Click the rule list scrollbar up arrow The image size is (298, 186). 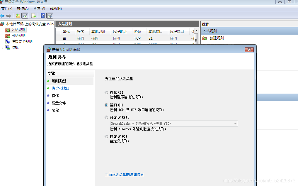point(196,31)
